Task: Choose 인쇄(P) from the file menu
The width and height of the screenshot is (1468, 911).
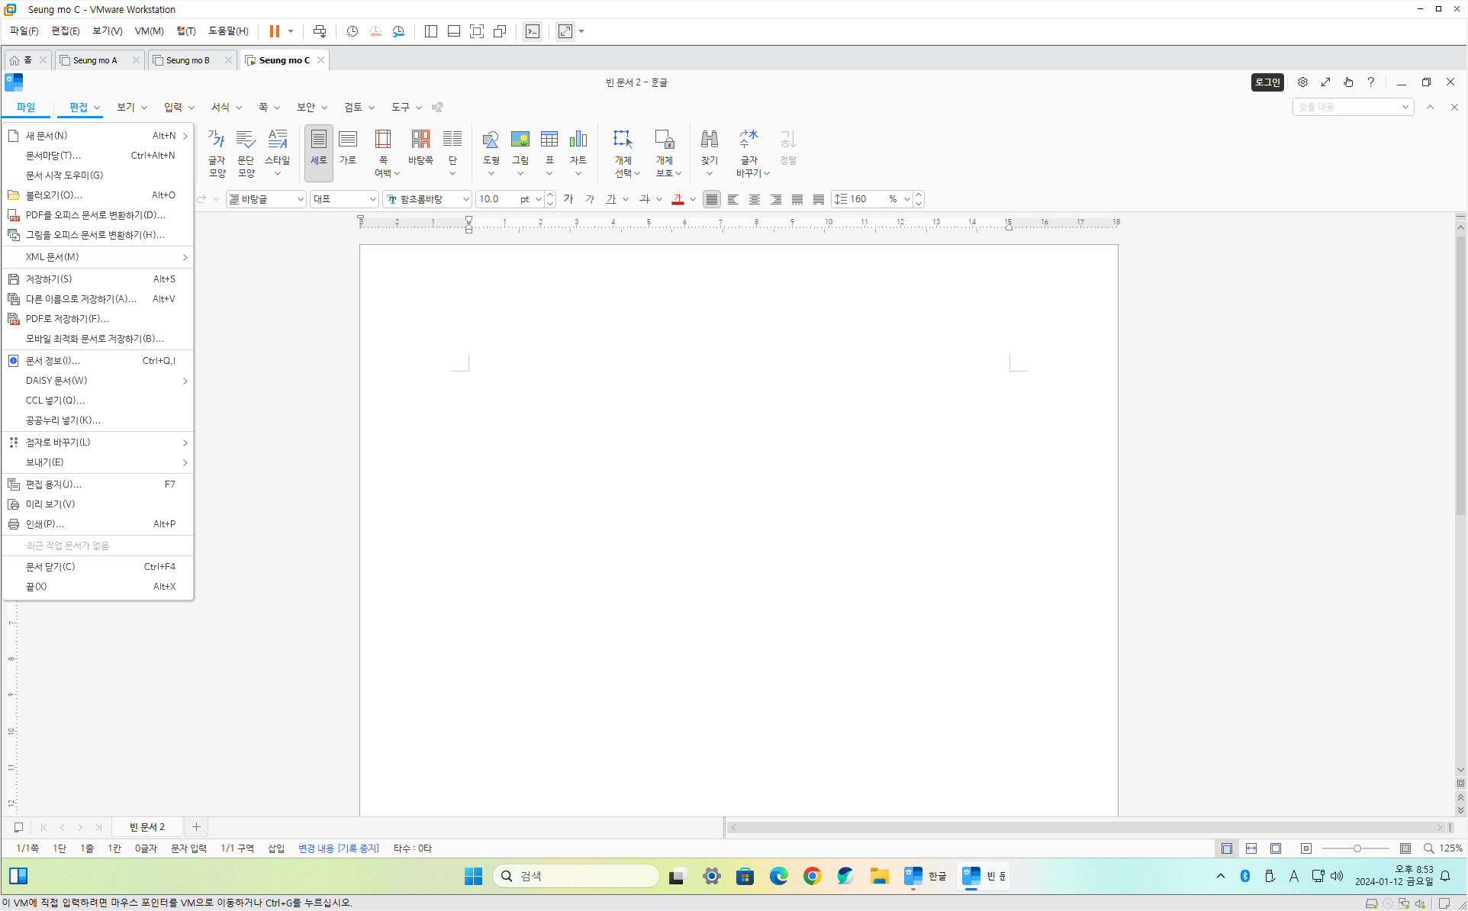Action: click(45, 524)
